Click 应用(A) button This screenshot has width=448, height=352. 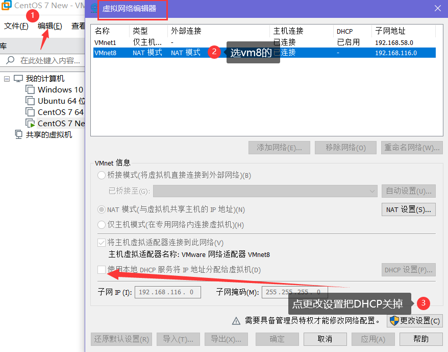(x=373, y=339)
